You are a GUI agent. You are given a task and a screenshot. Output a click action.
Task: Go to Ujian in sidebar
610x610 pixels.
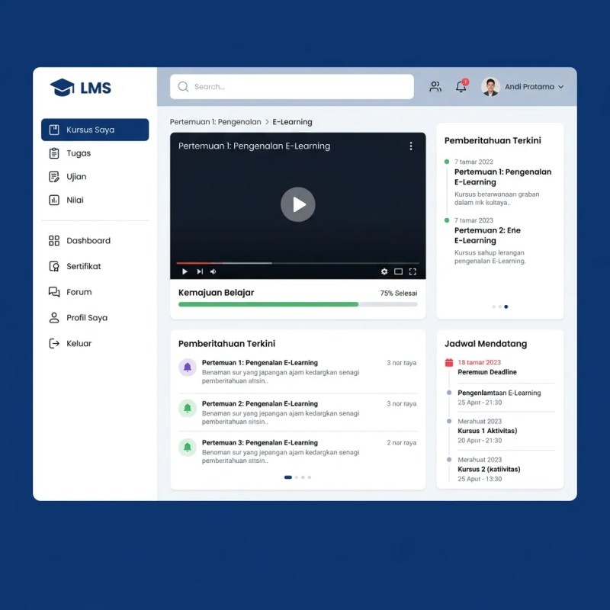point(95,177)
